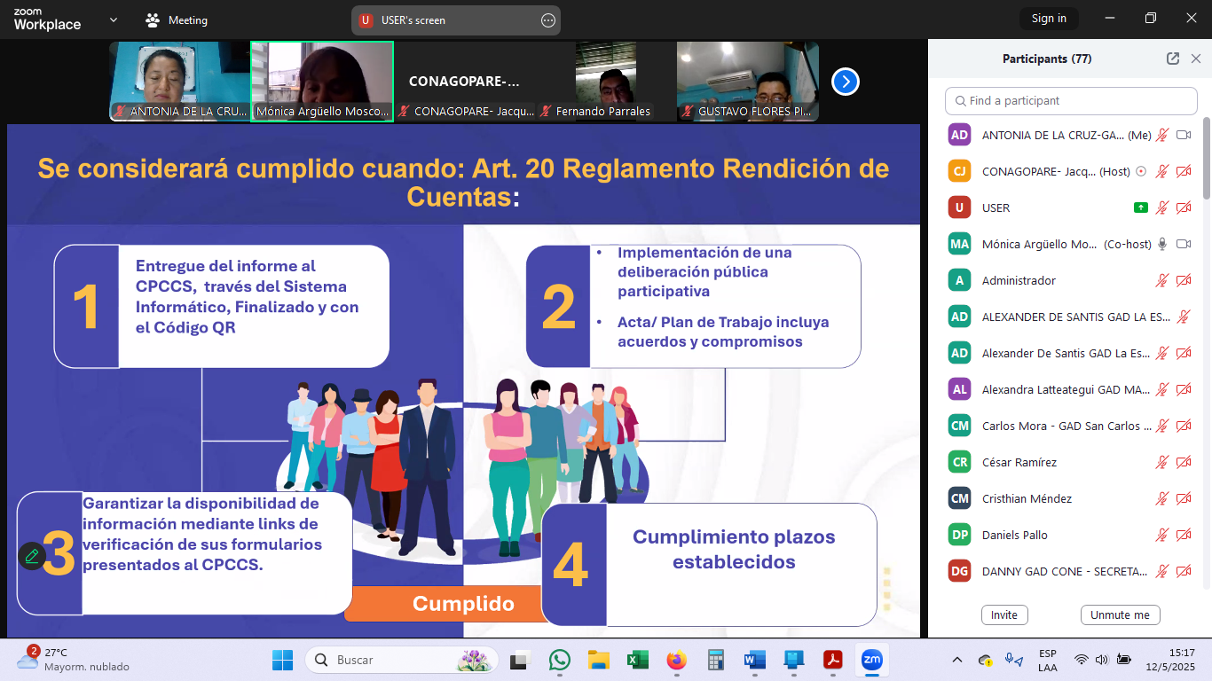Open the Zoom taskbar icon
Image resolution: width=1212 pixels, height=681 pixels.
871,660
